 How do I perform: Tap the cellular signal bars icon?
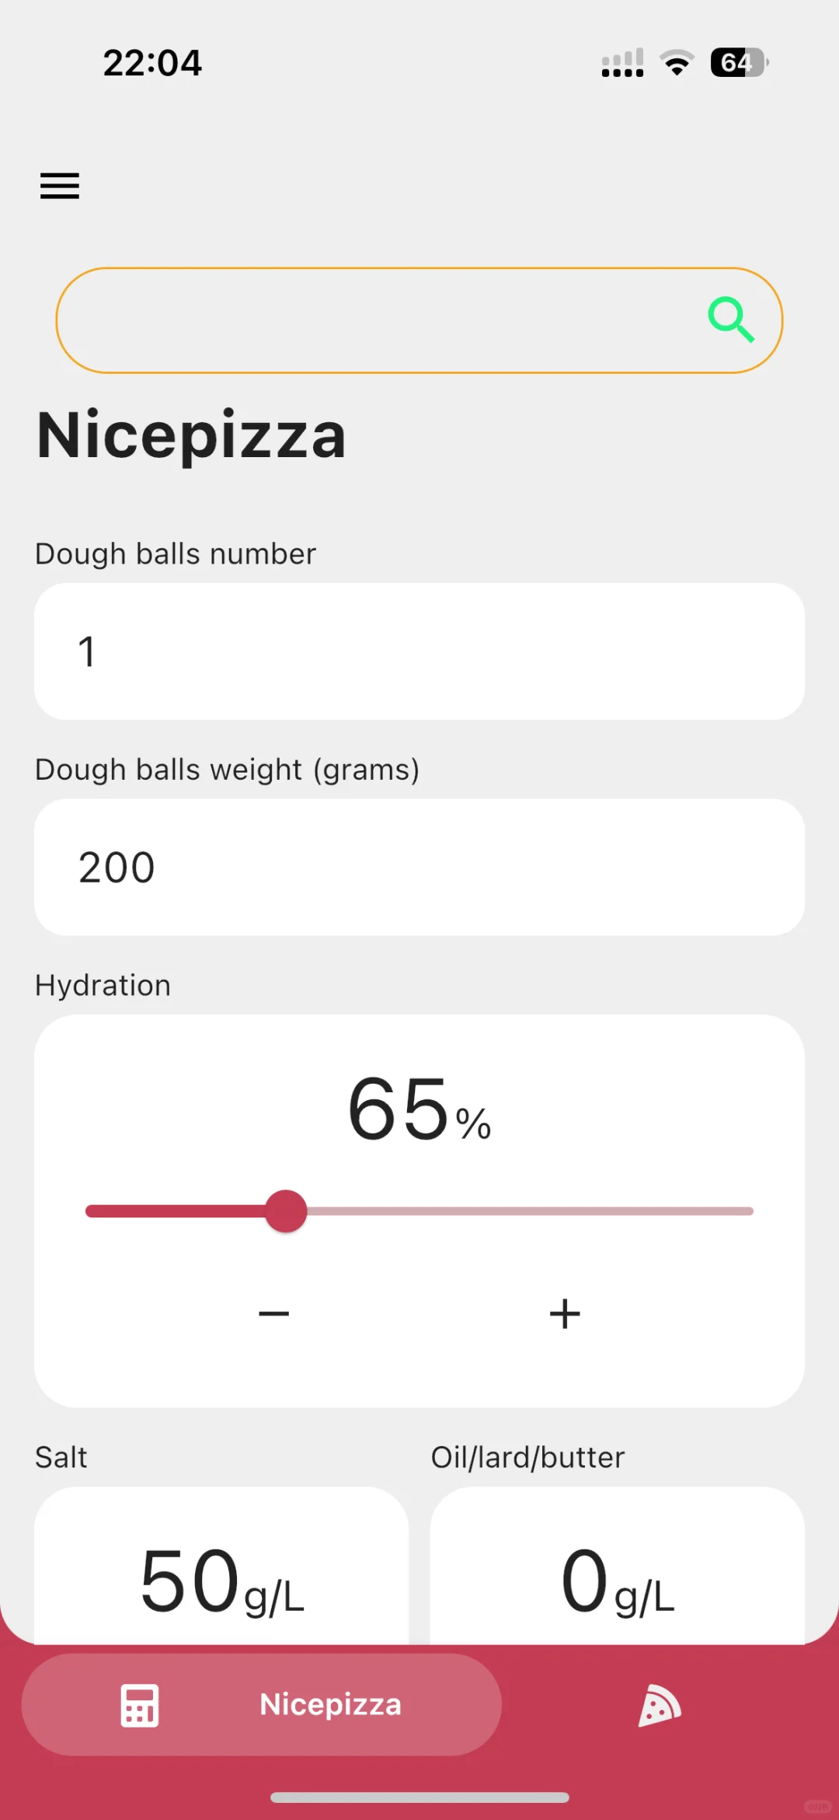622,63
